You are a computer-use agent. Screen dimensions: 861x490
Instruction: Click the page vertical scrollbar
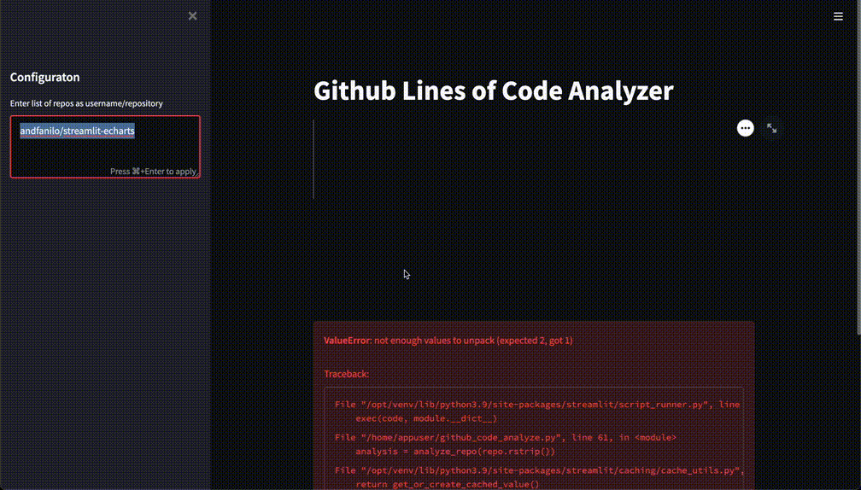[x=858, y=167]
